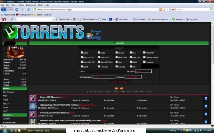
Task: Click the Sign Out toolbar button
Action: (x=192, y=19)
